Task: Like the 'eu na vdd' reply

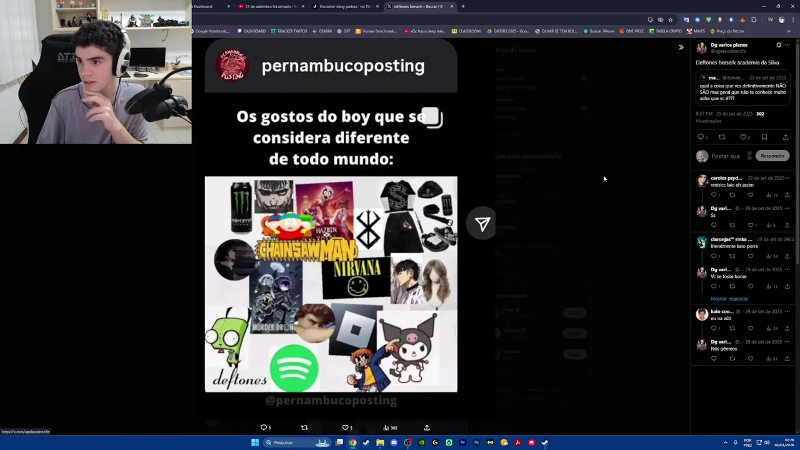Action: click(751, 328)
